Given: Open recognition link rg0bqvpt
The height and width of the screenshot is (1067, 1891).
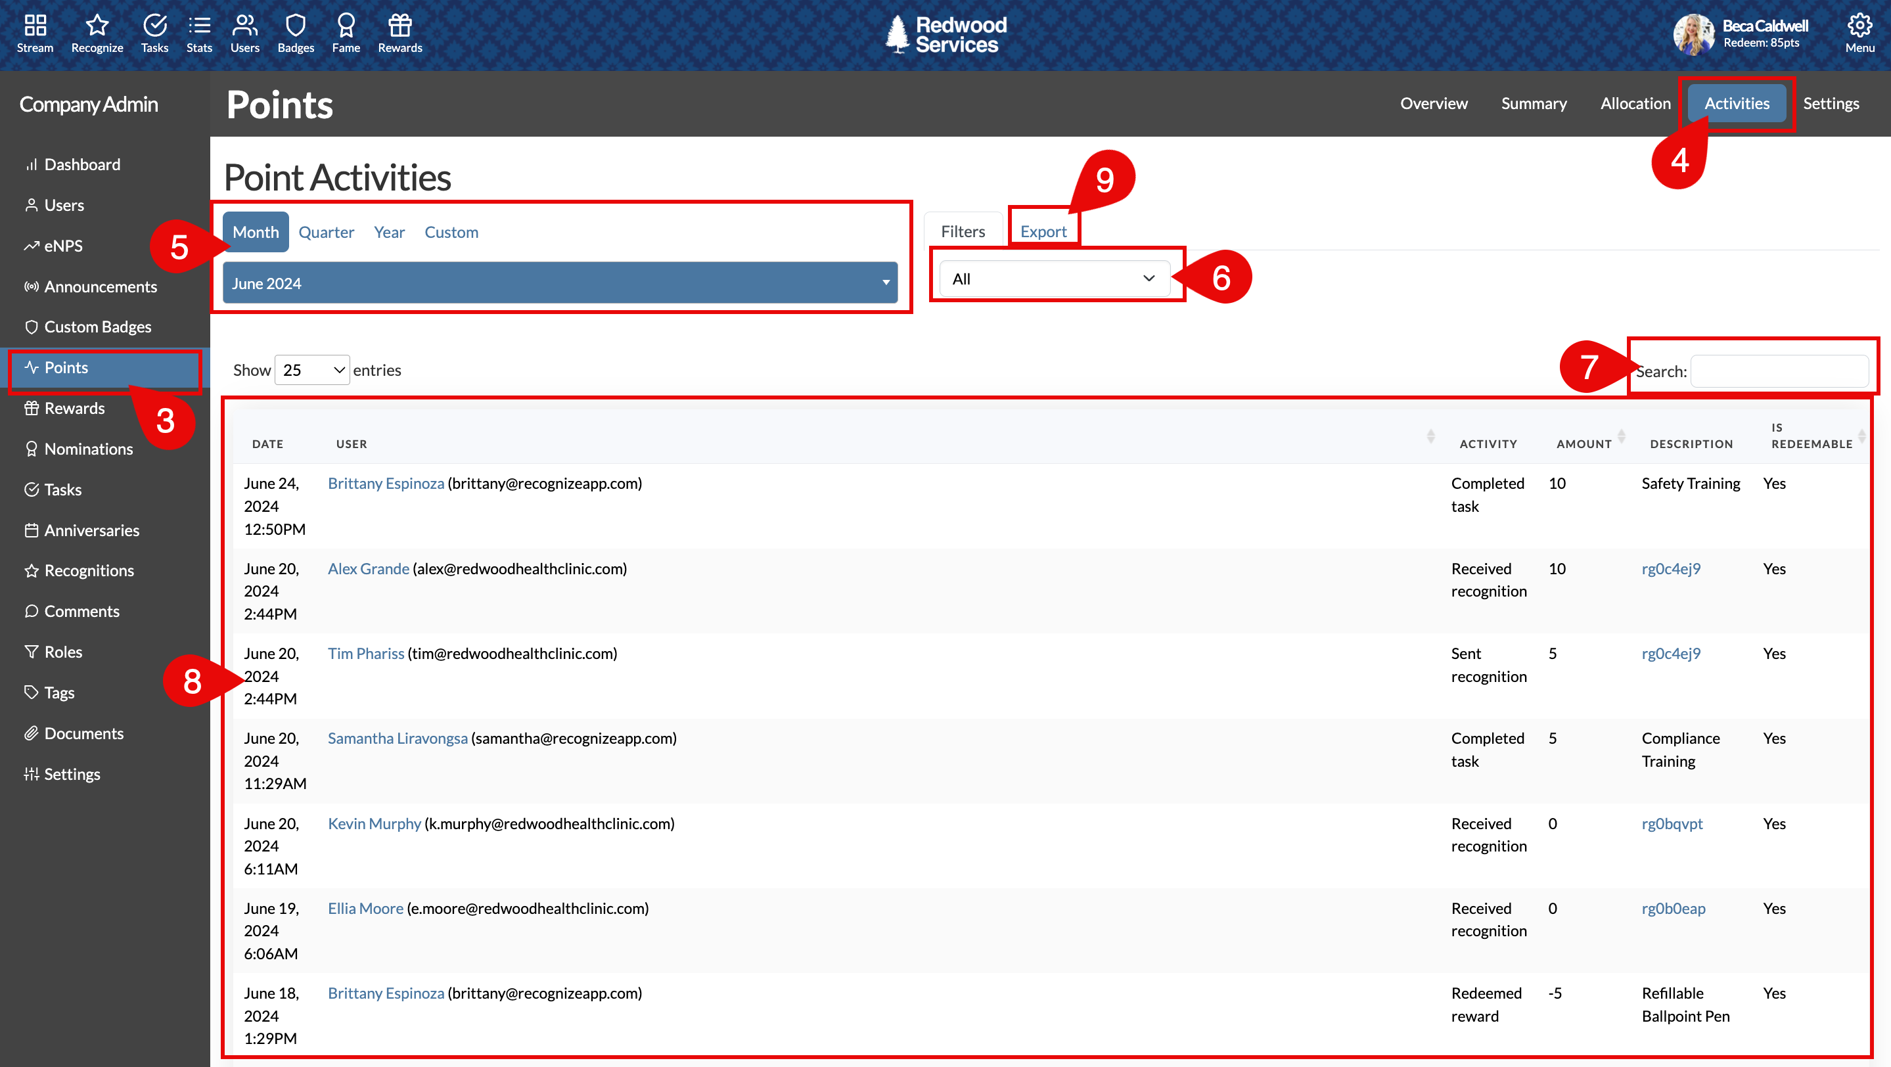Looking at the screenshot, I should pyautogui.click(x=1672, y=823).
